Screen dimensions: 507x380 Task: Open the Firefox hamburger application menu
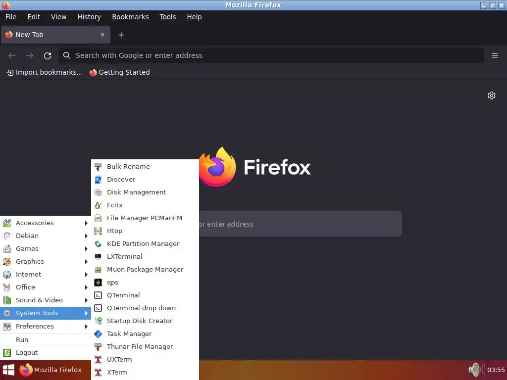(x=495, y=55)
